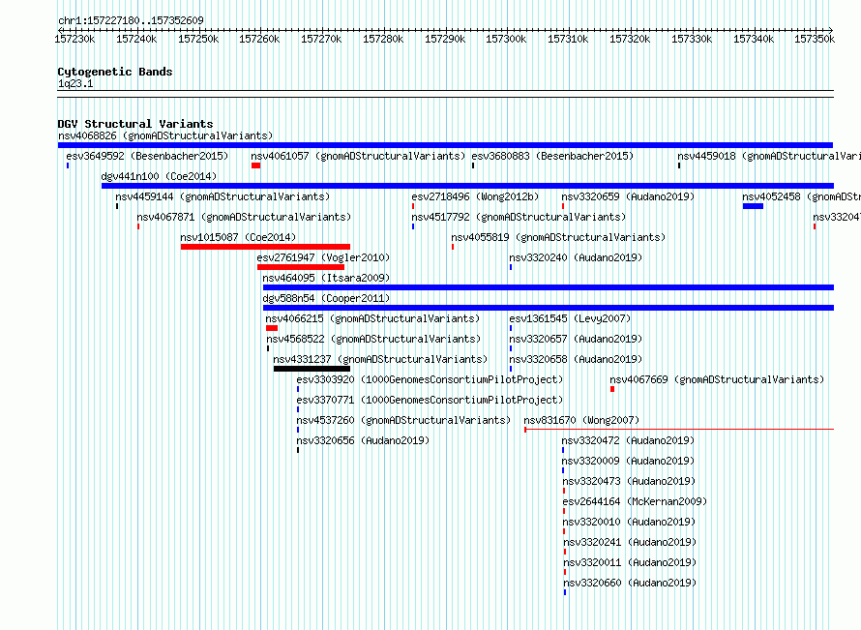Click nsv3320656 (Audano2019) label
Screen dimensions: 861x630
point(363,440)
